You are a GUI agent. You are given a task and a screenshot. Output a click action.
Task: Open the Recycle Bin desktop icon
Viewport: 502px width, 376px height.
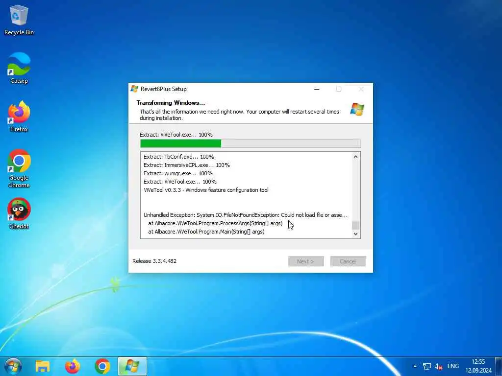[x=19, y=20]
